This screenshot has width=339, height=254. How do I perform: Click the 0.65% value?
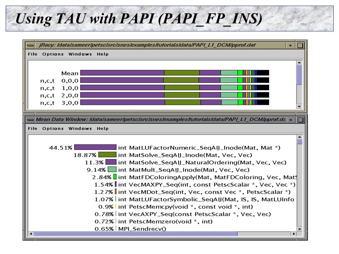pos(104,229)
